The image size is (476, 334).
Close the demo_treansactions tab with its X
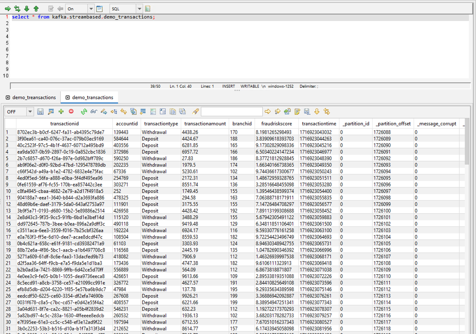click(8, 97)
